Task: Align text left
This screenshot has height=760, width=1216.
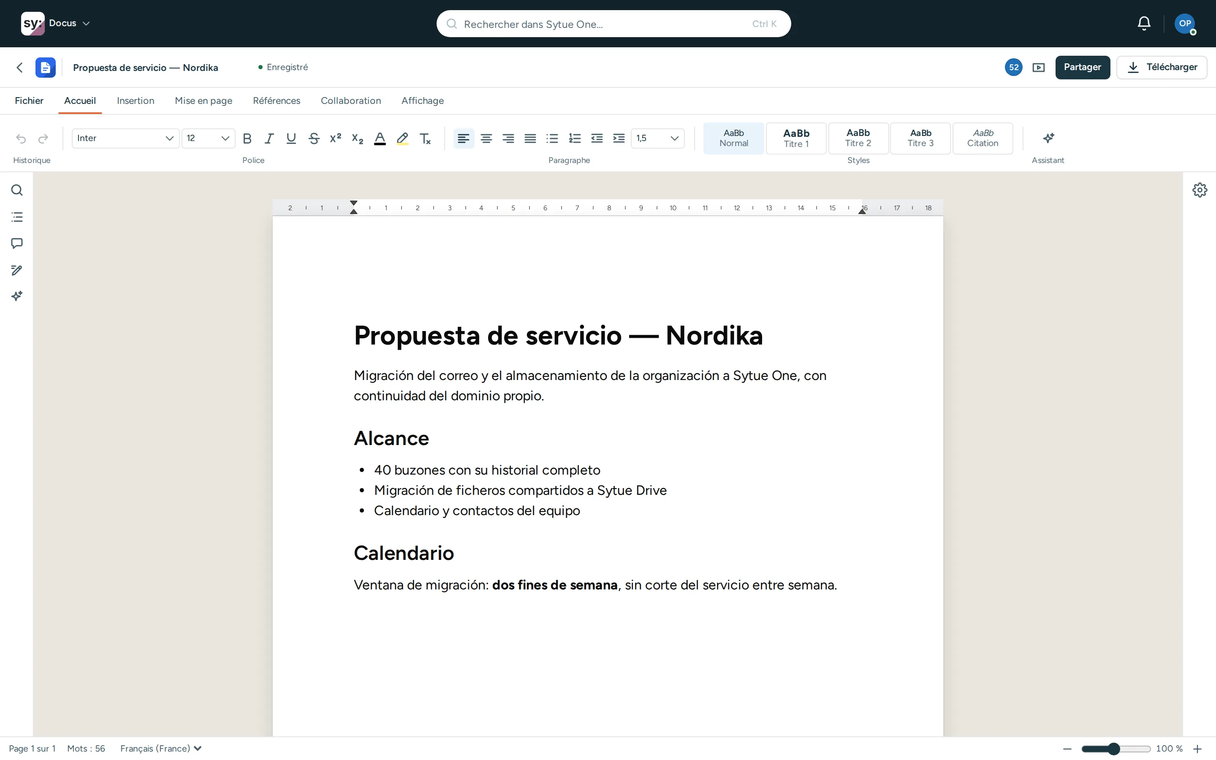Action: (463, 138)
